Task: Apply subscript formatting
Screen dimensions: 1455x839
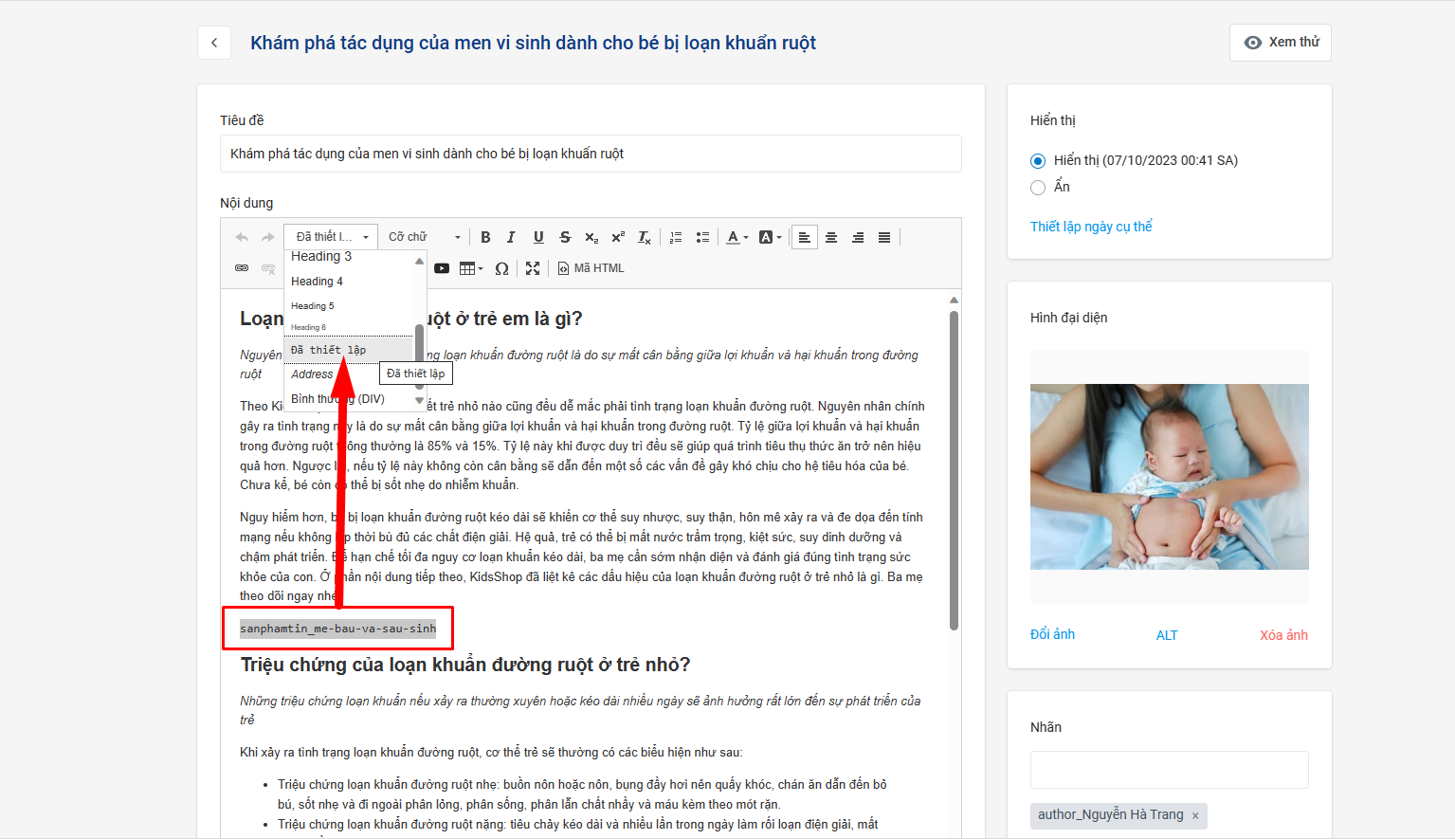Action: pyautogui.click(x=591, y=237)
